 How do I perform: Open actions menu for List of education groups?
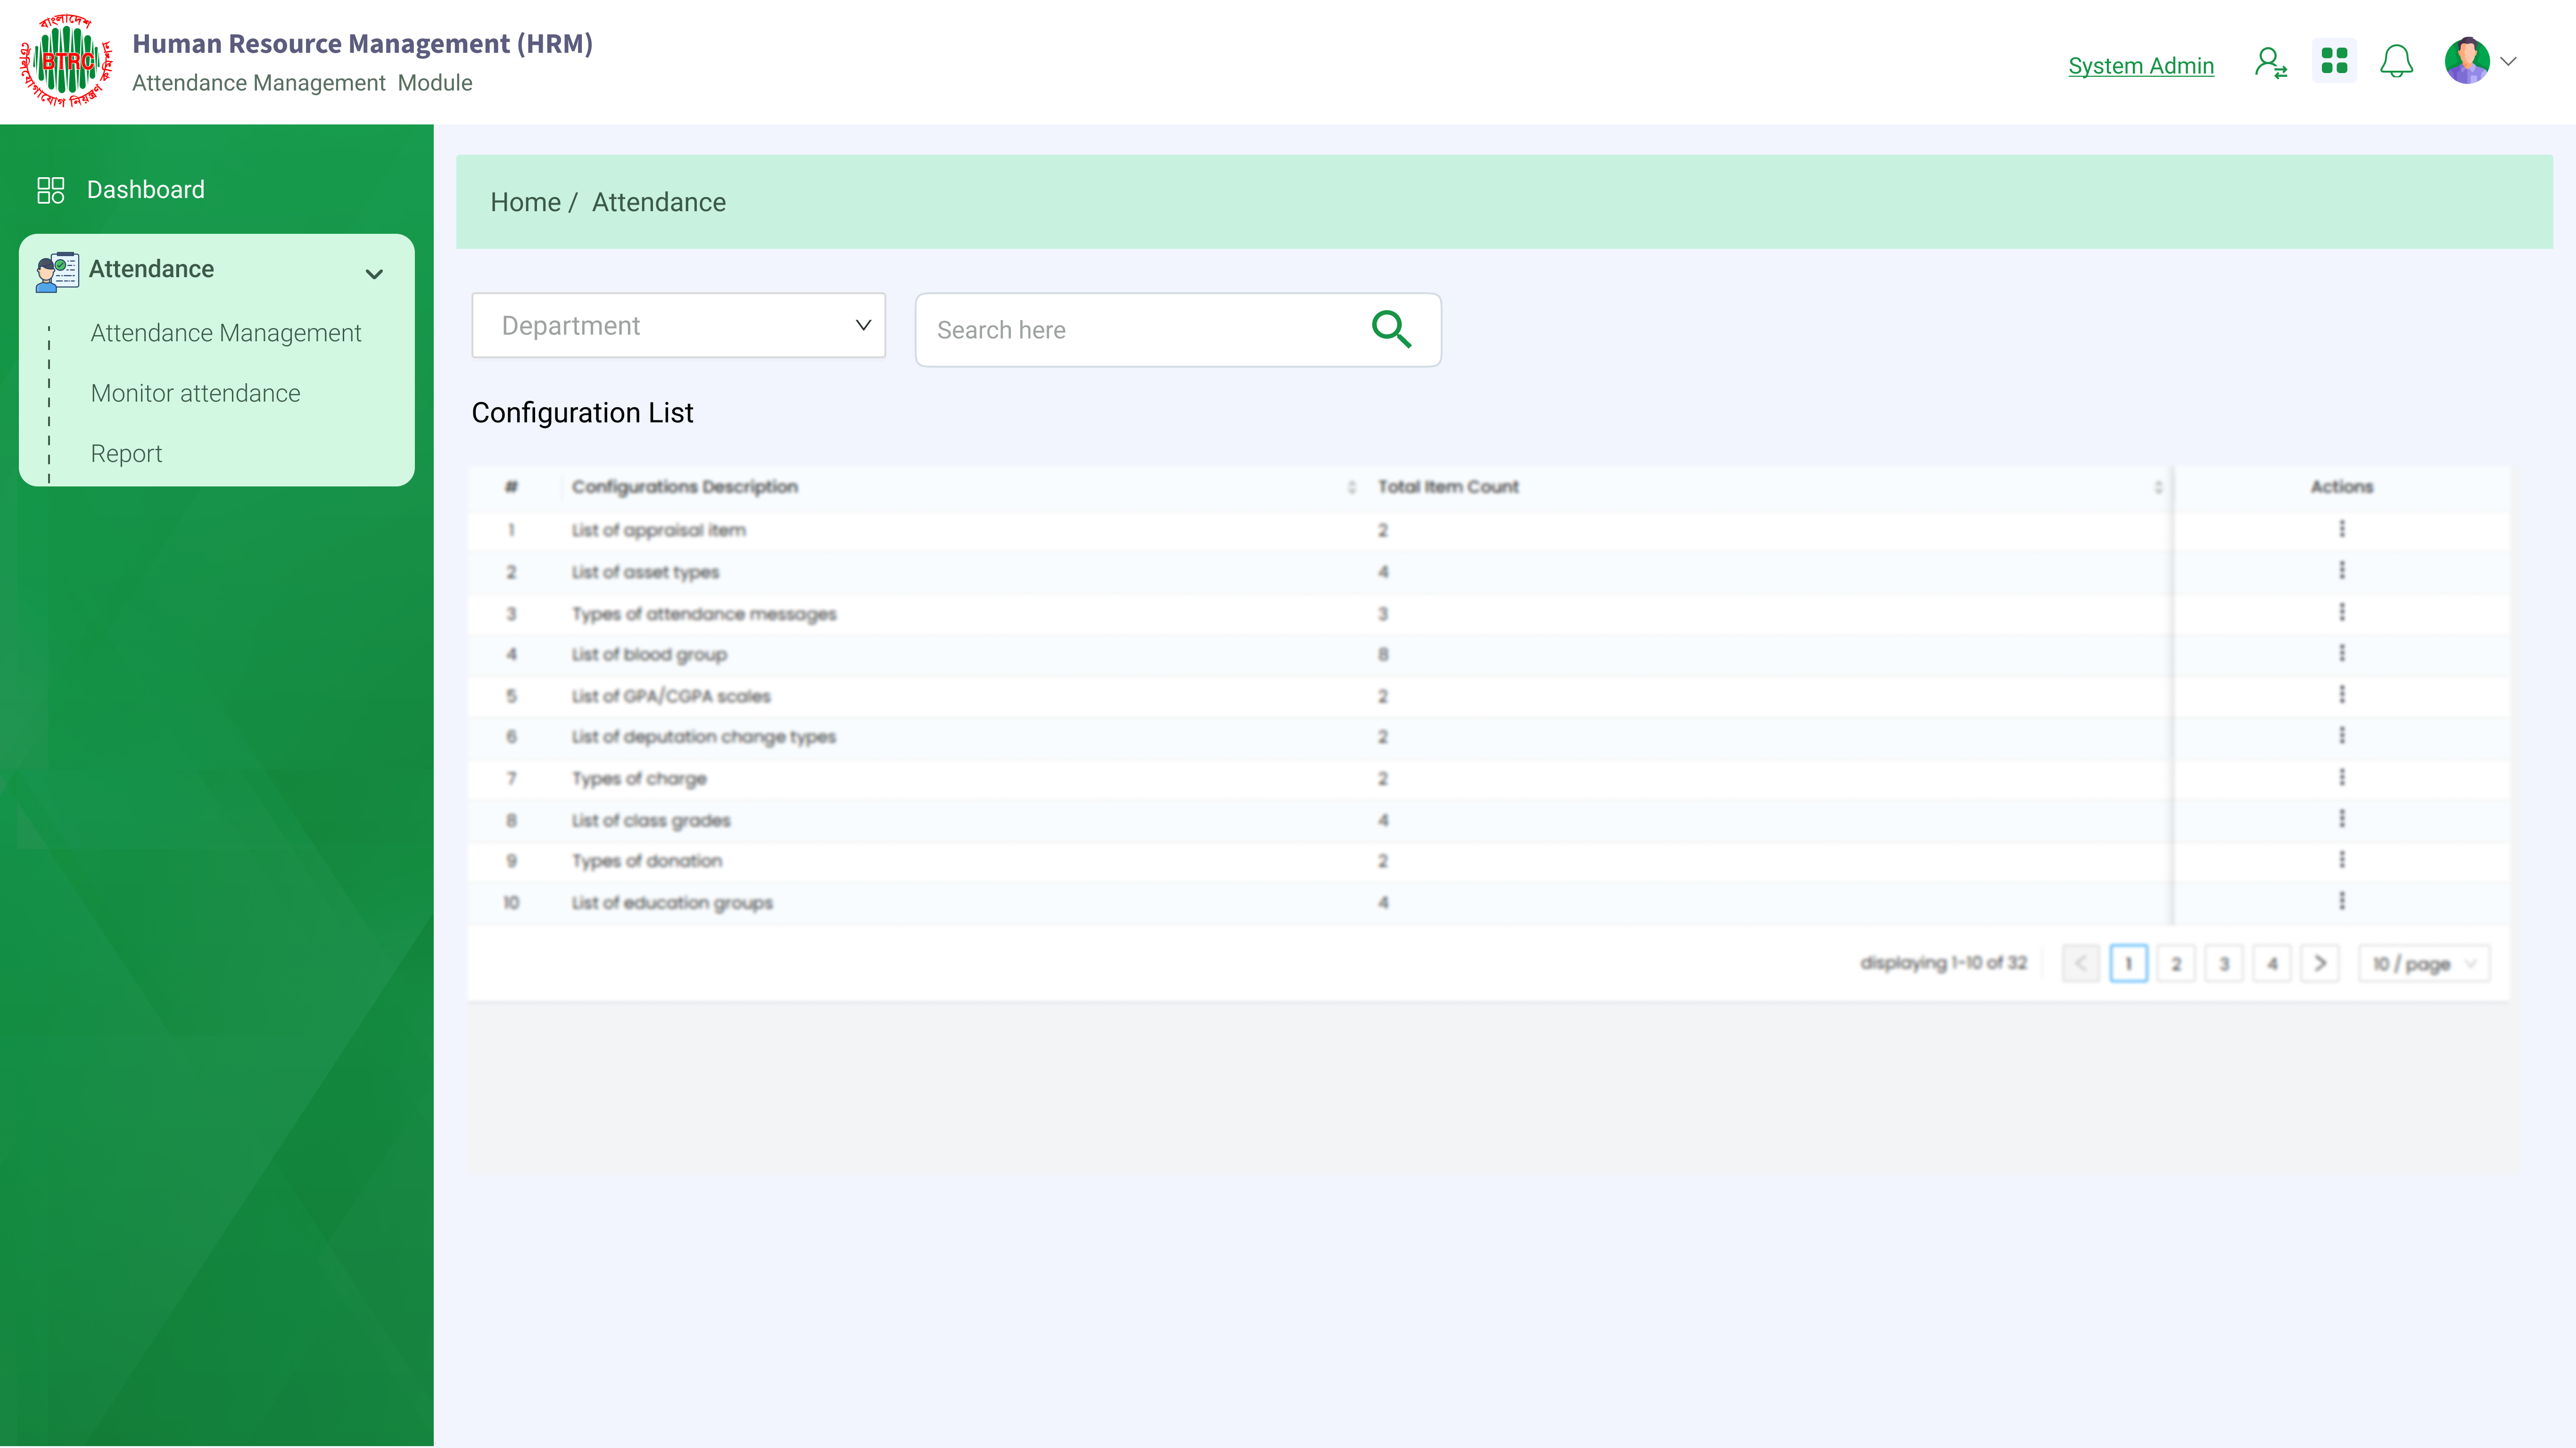[x=2341, y=901]
